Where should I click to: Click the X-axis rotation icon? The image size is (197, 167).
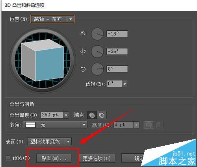(x=83, y=33)
